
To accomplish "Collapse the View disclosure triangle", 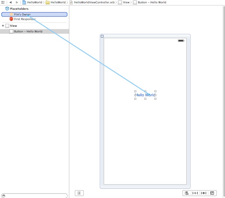I will click(3, 26).
